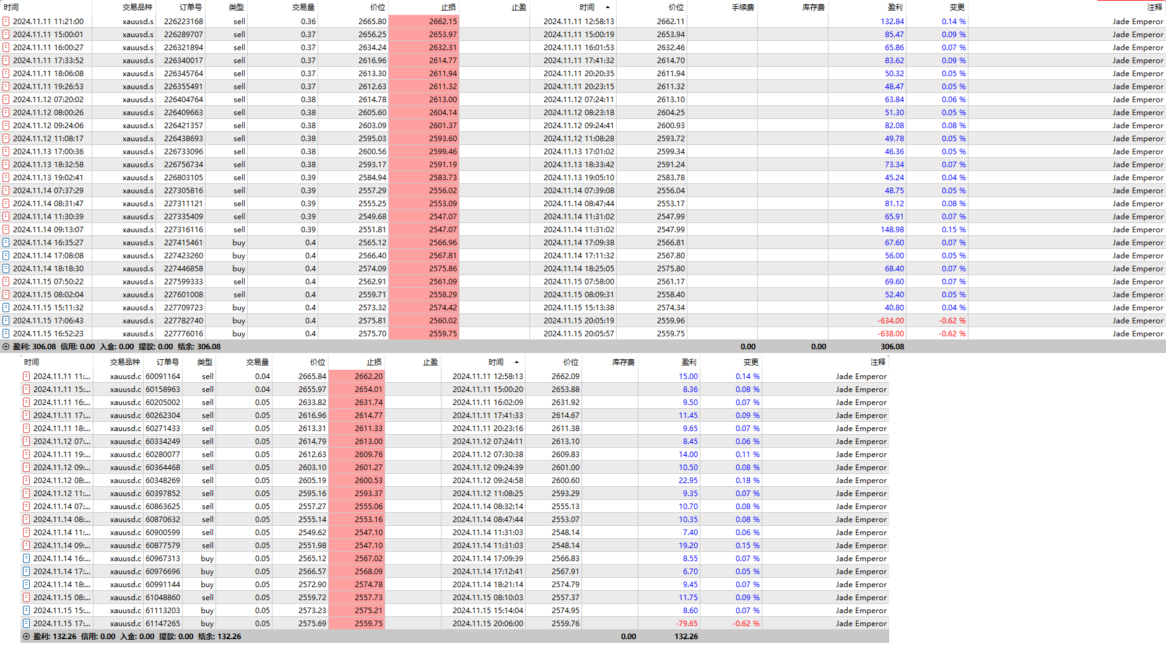1166x646 pixels.
Task: Click the row icon for order 226421357
Action: [6, 125]
